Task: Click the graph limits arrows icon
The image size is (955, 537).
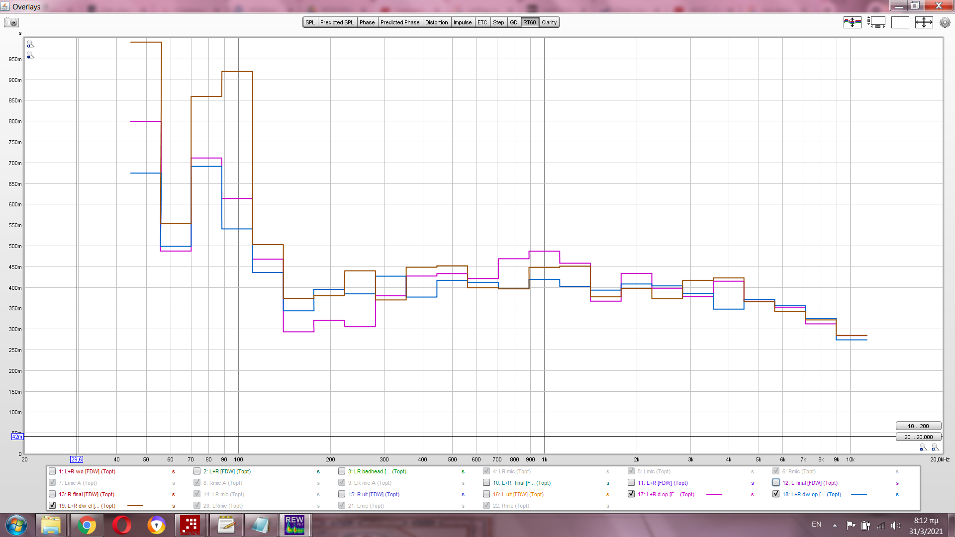Action: point(924,22)
